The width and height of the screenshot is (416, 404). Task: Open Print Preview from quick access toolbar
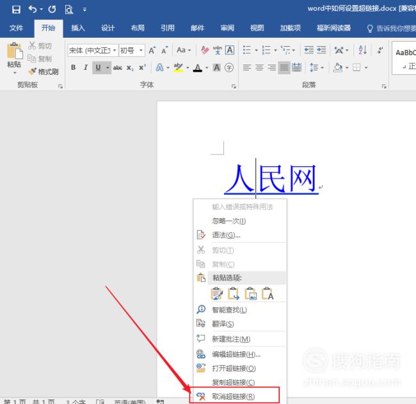coord(68,10)
